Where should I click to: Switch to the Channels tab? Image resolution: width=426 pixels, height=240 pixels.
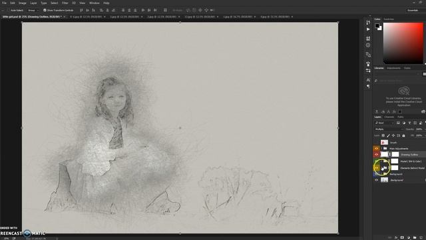(389, 117)
